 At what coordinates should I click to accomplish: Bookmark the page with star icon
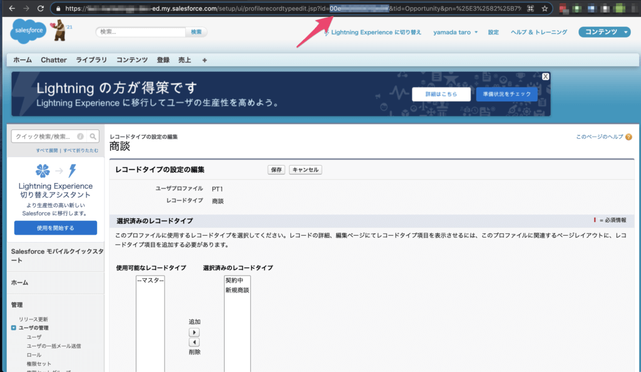pos(545,9)
